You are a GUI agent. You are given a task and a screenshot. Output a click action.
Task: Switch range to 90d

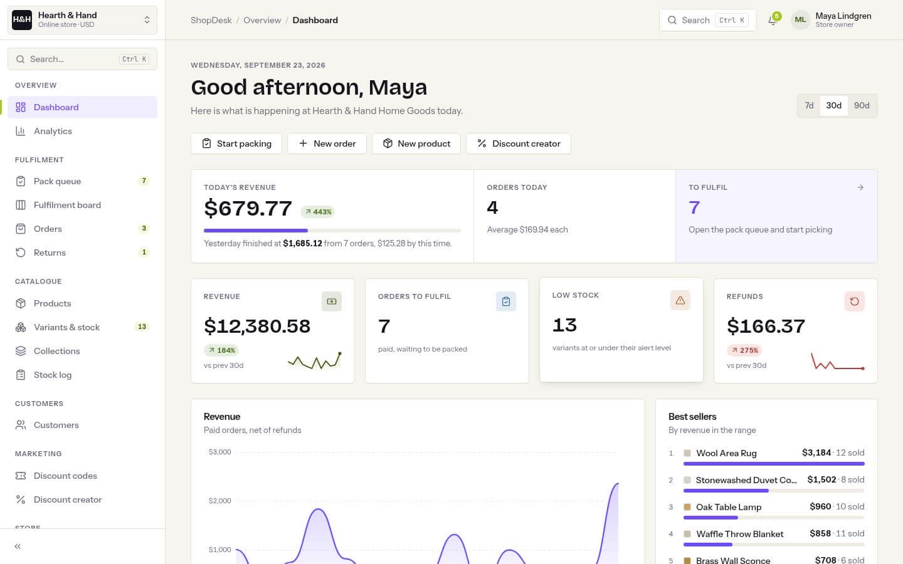pos(862,105)
